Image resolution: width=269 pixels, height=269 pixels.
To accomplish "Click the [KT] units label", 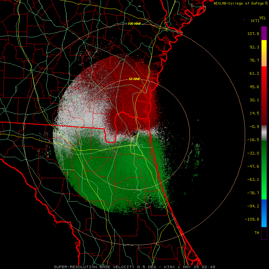I will click(255, 21).
